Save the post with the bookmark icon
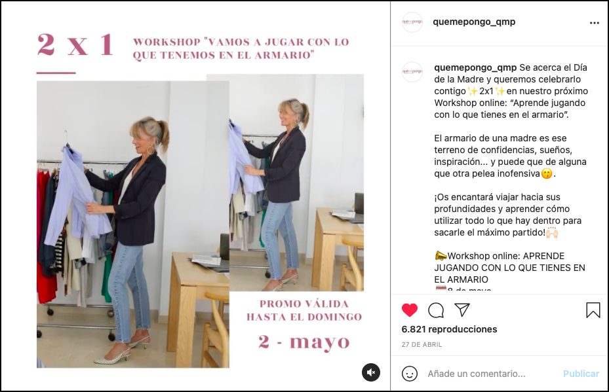This screenshot has width=609, height=392. pyautogui.click(x=593, y=310)
